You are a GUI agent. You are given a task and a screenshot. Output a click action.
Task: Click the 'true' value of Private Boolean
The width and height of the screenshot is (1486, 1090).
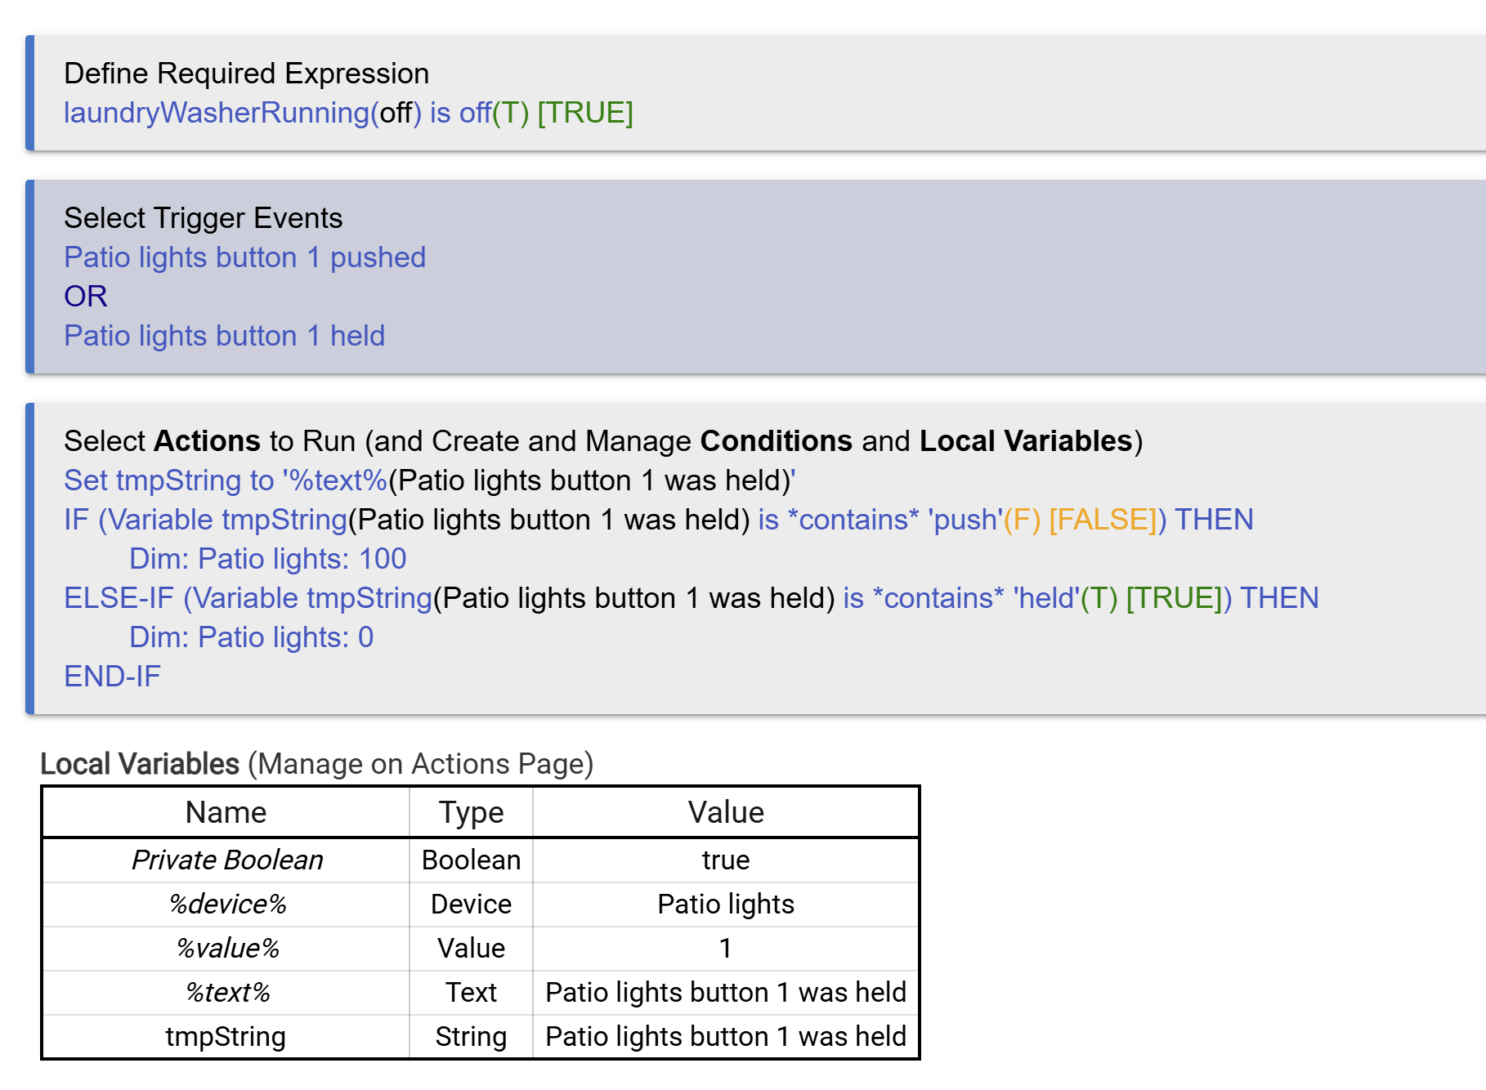[725, 860]
